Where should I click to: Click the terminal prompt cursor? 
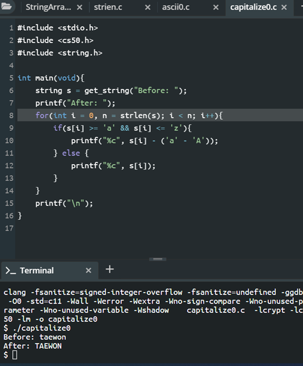tap(15, 355)
